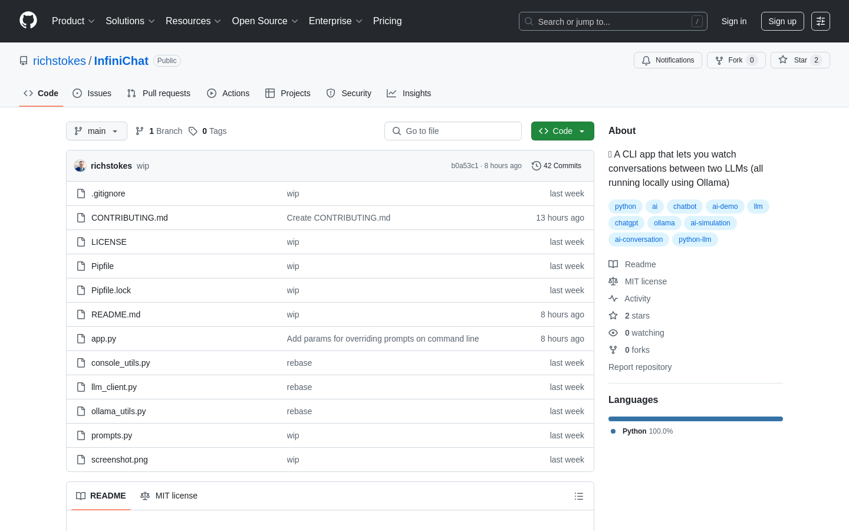849x531 pixels.
Task: Click the GitHub logo icon
Action: point(28,21)
